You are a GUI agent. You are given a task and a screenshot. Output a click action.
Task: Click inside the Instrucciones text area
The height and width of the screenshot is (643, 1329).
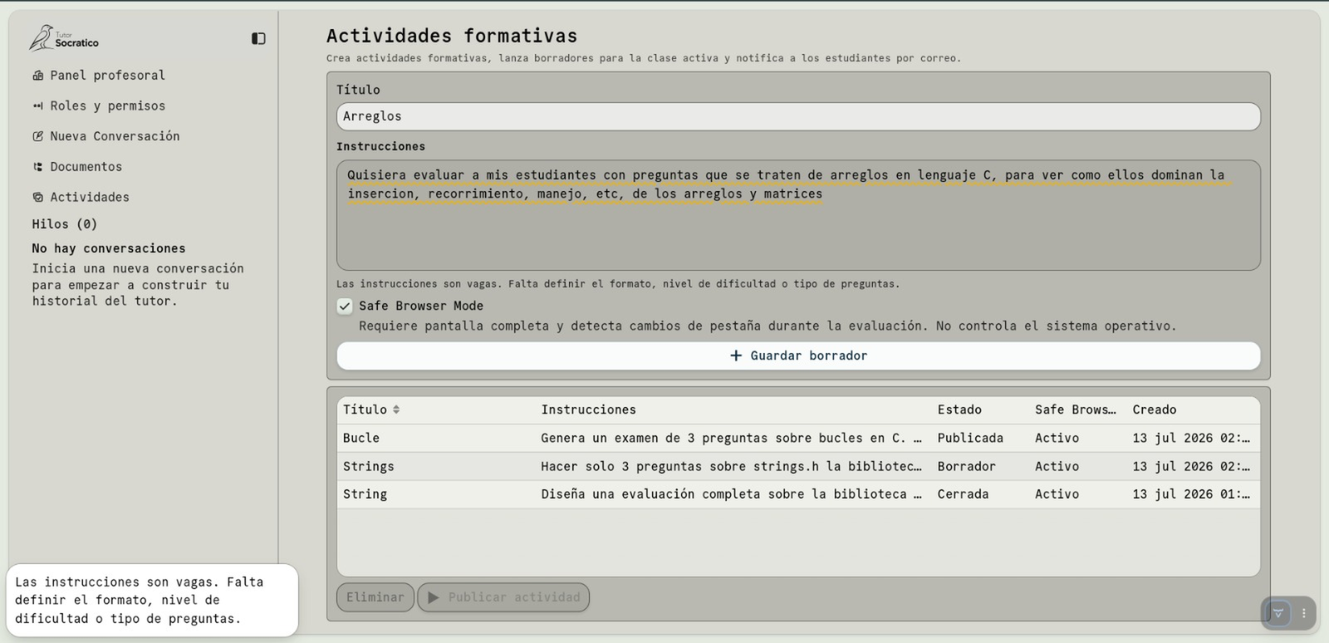point(798,215)
